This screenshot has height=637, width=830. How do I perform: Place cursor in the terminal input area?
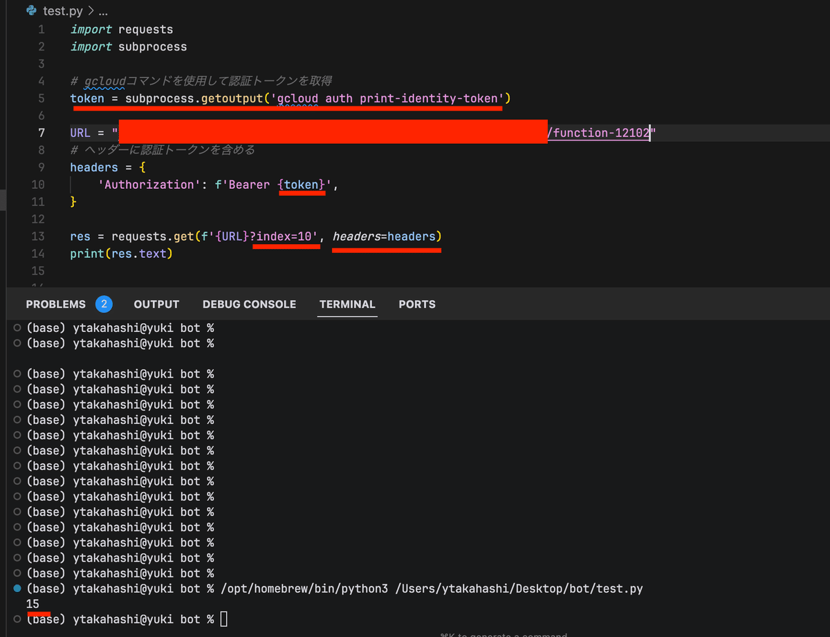pos(223,619)
